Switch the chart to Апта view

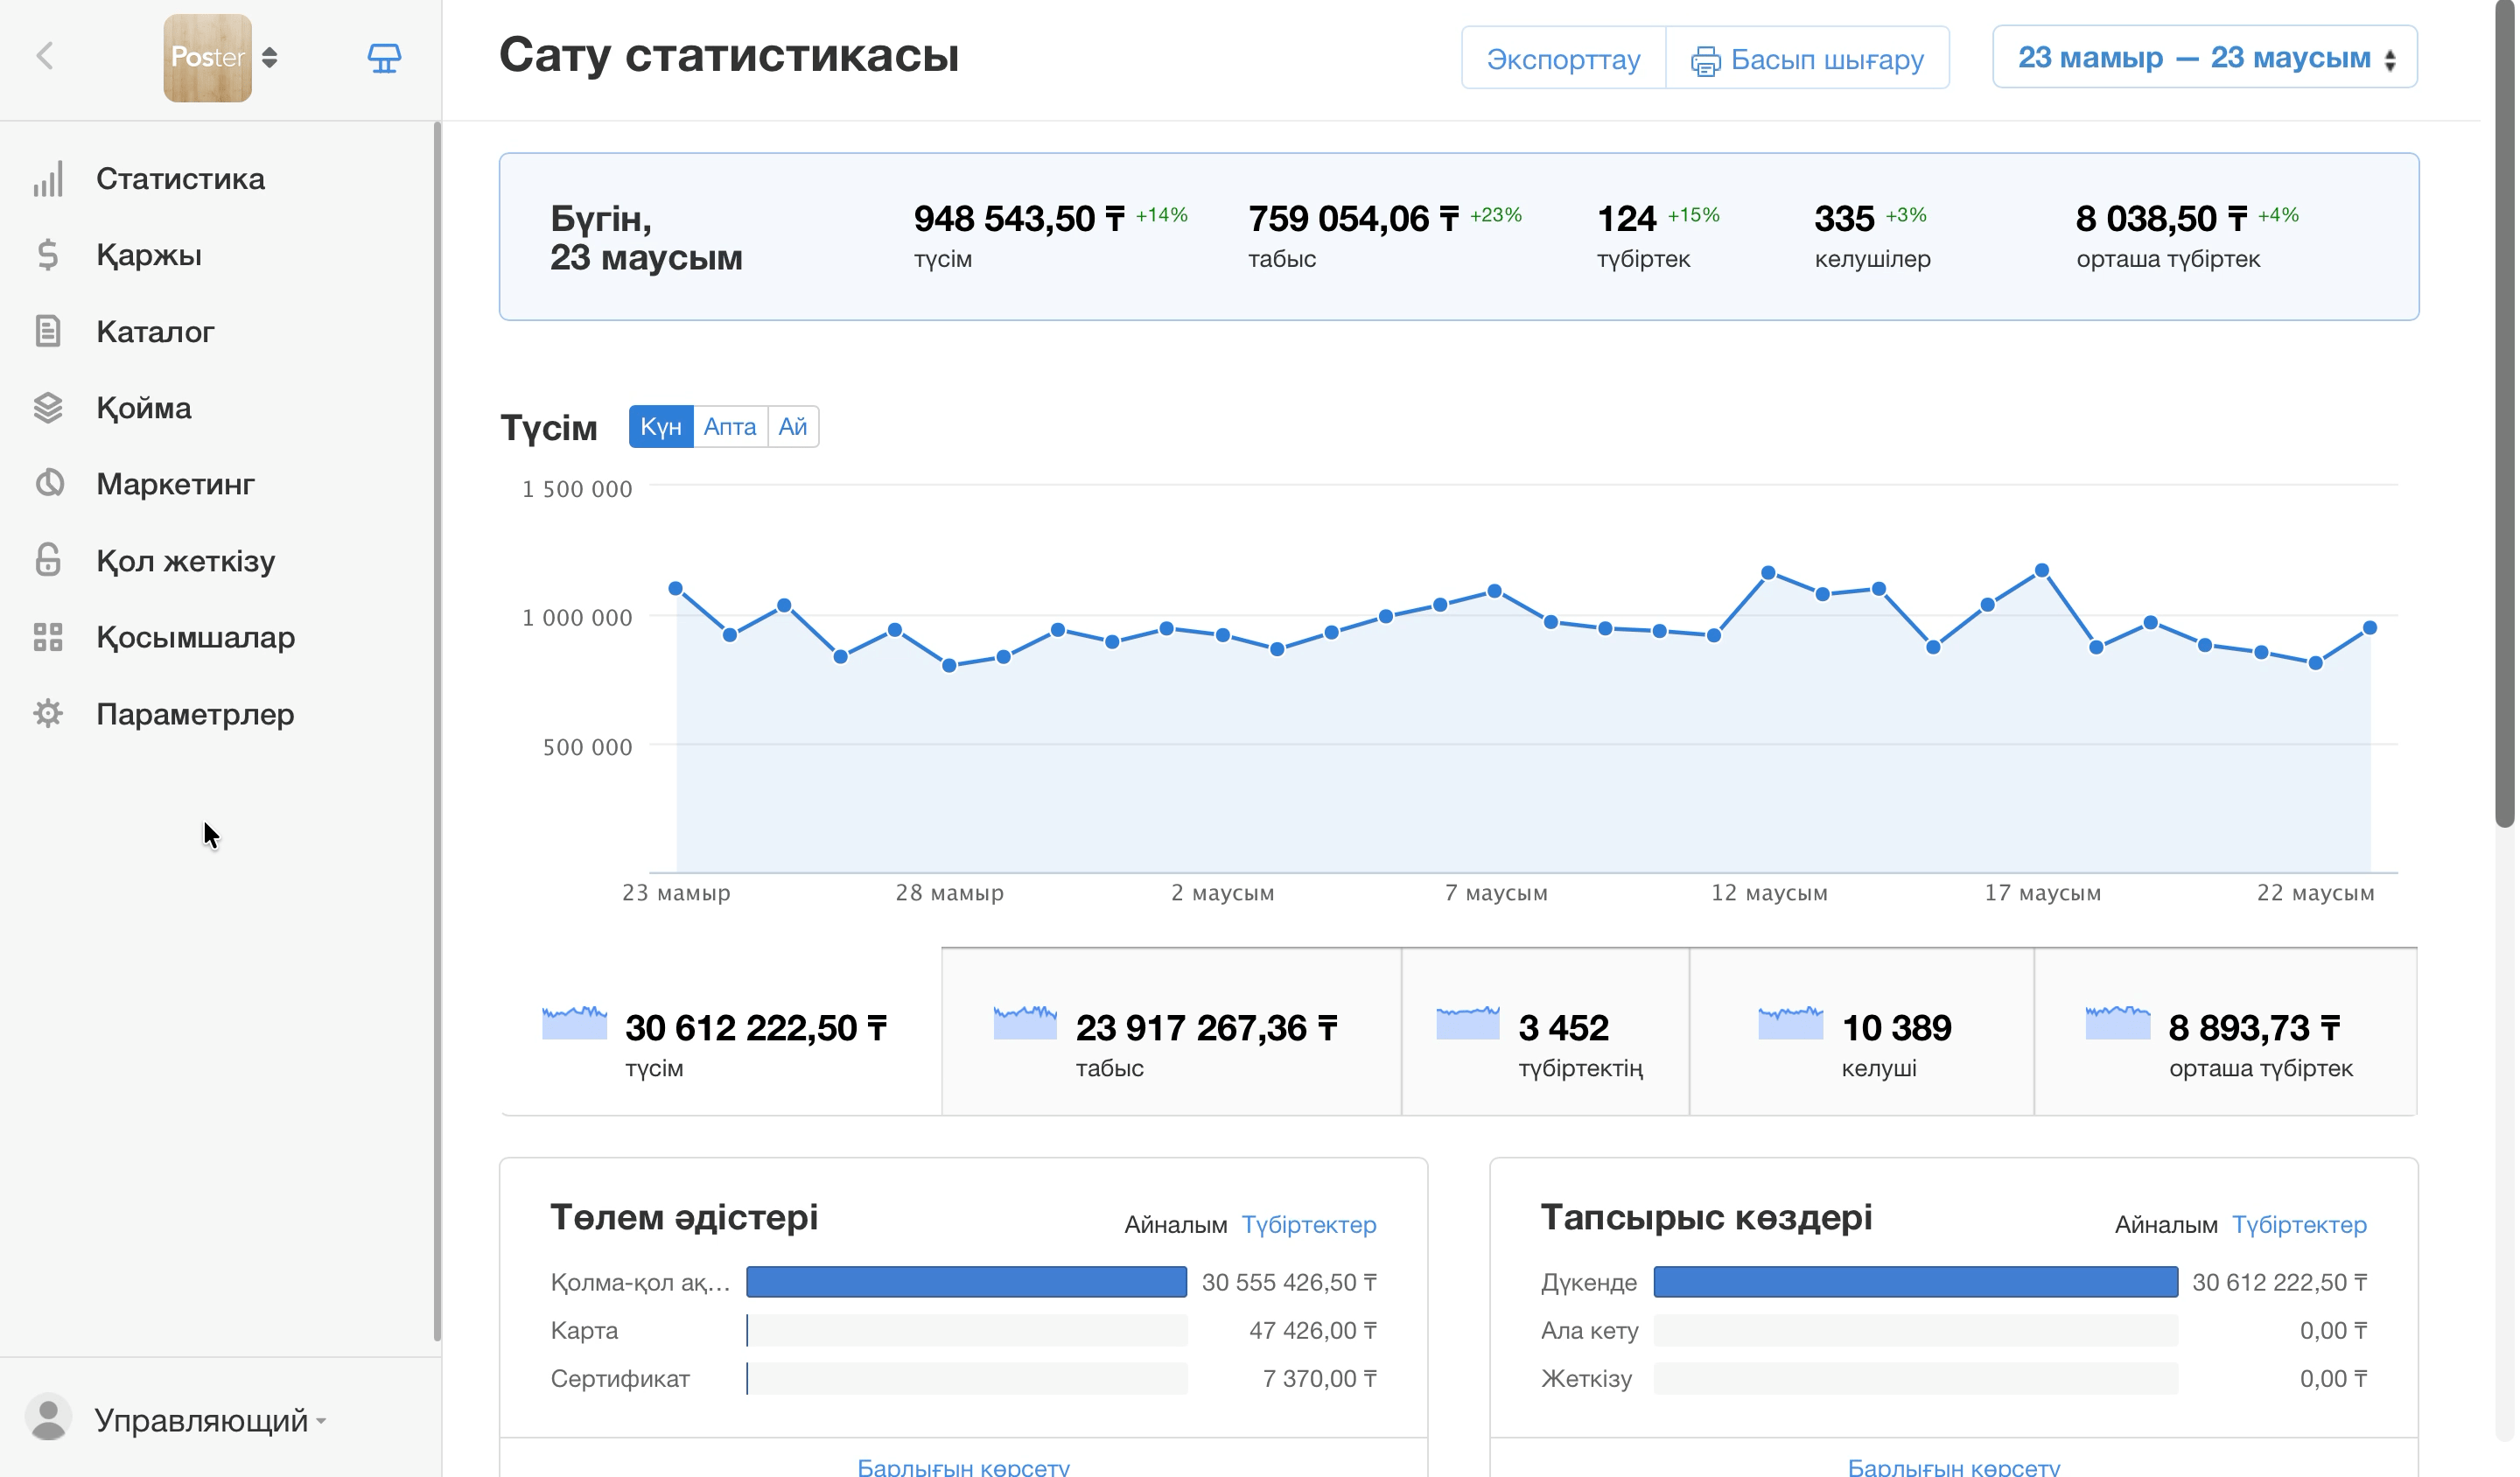coord(730,427)
